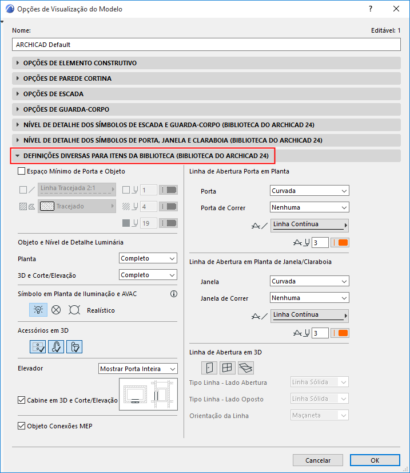This screenshot has width=410, height=473.
Task: Open the help question mark
Action: click(371, 9)
